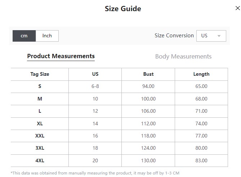Click the dropdown chevron arrow next to US
This screenshot has height=177, width=241.
219,36
